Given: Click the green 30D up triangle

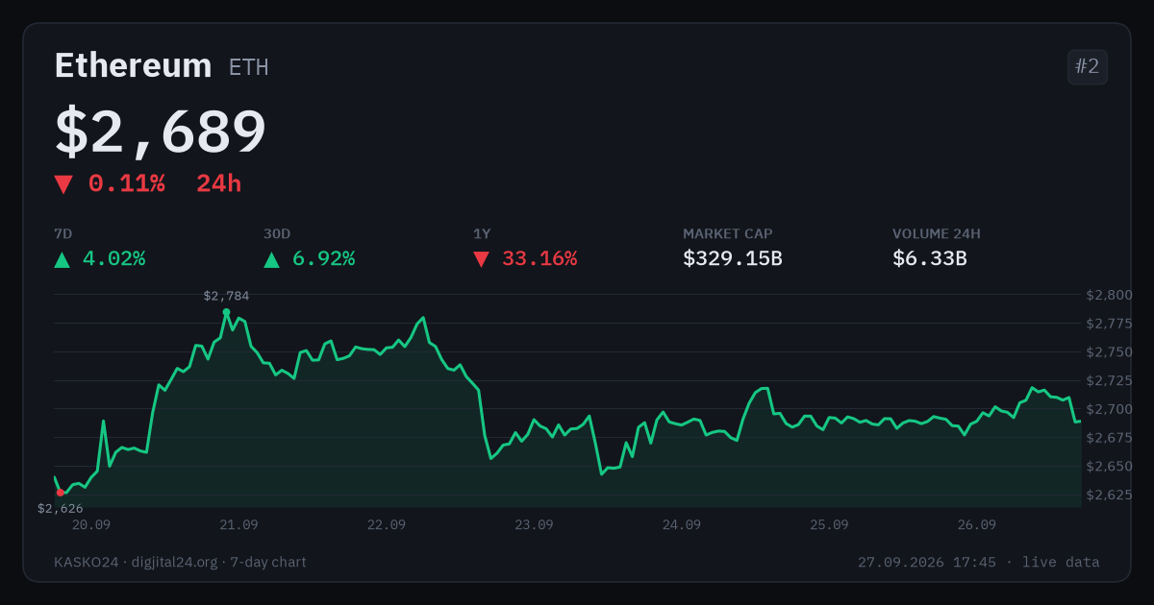Looking at the screenshot, I should [271, 259].
